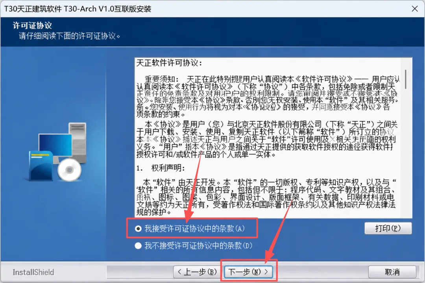Click the 取消 button

tap(392, 272)
